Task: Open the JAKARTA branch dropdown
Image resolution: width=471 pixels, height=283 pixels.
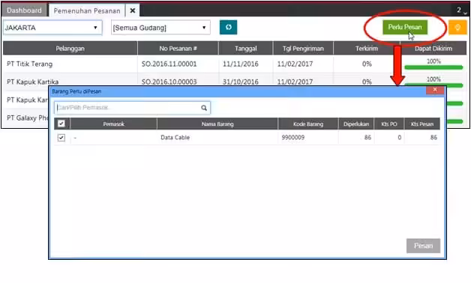Action: (52, 28)
